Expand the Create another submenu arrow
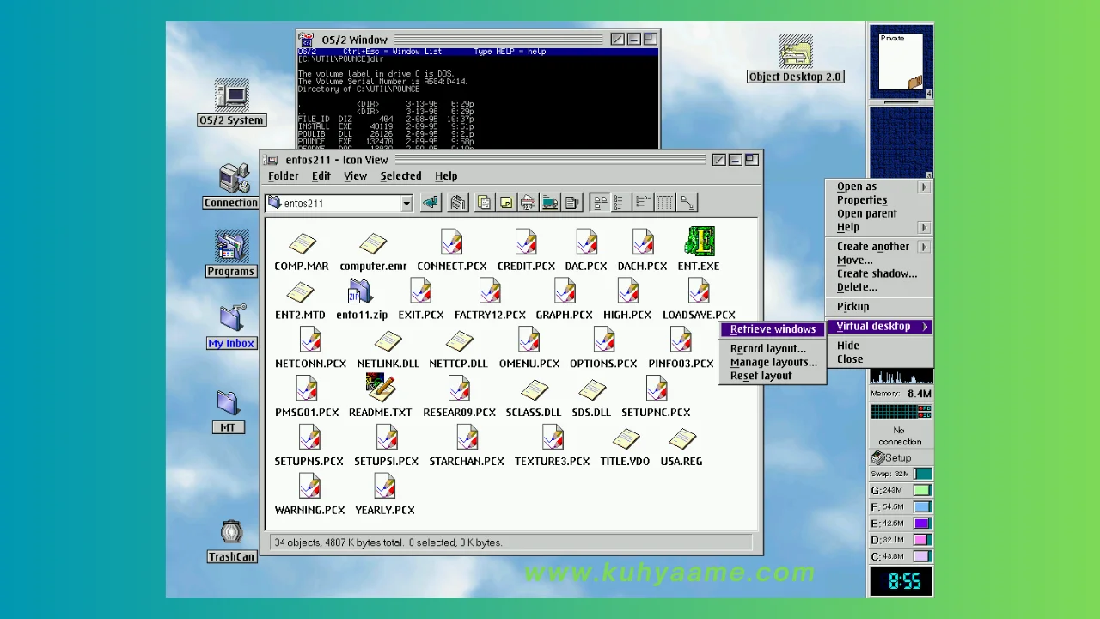This screenshot has width=1100, height=619. 924,247
